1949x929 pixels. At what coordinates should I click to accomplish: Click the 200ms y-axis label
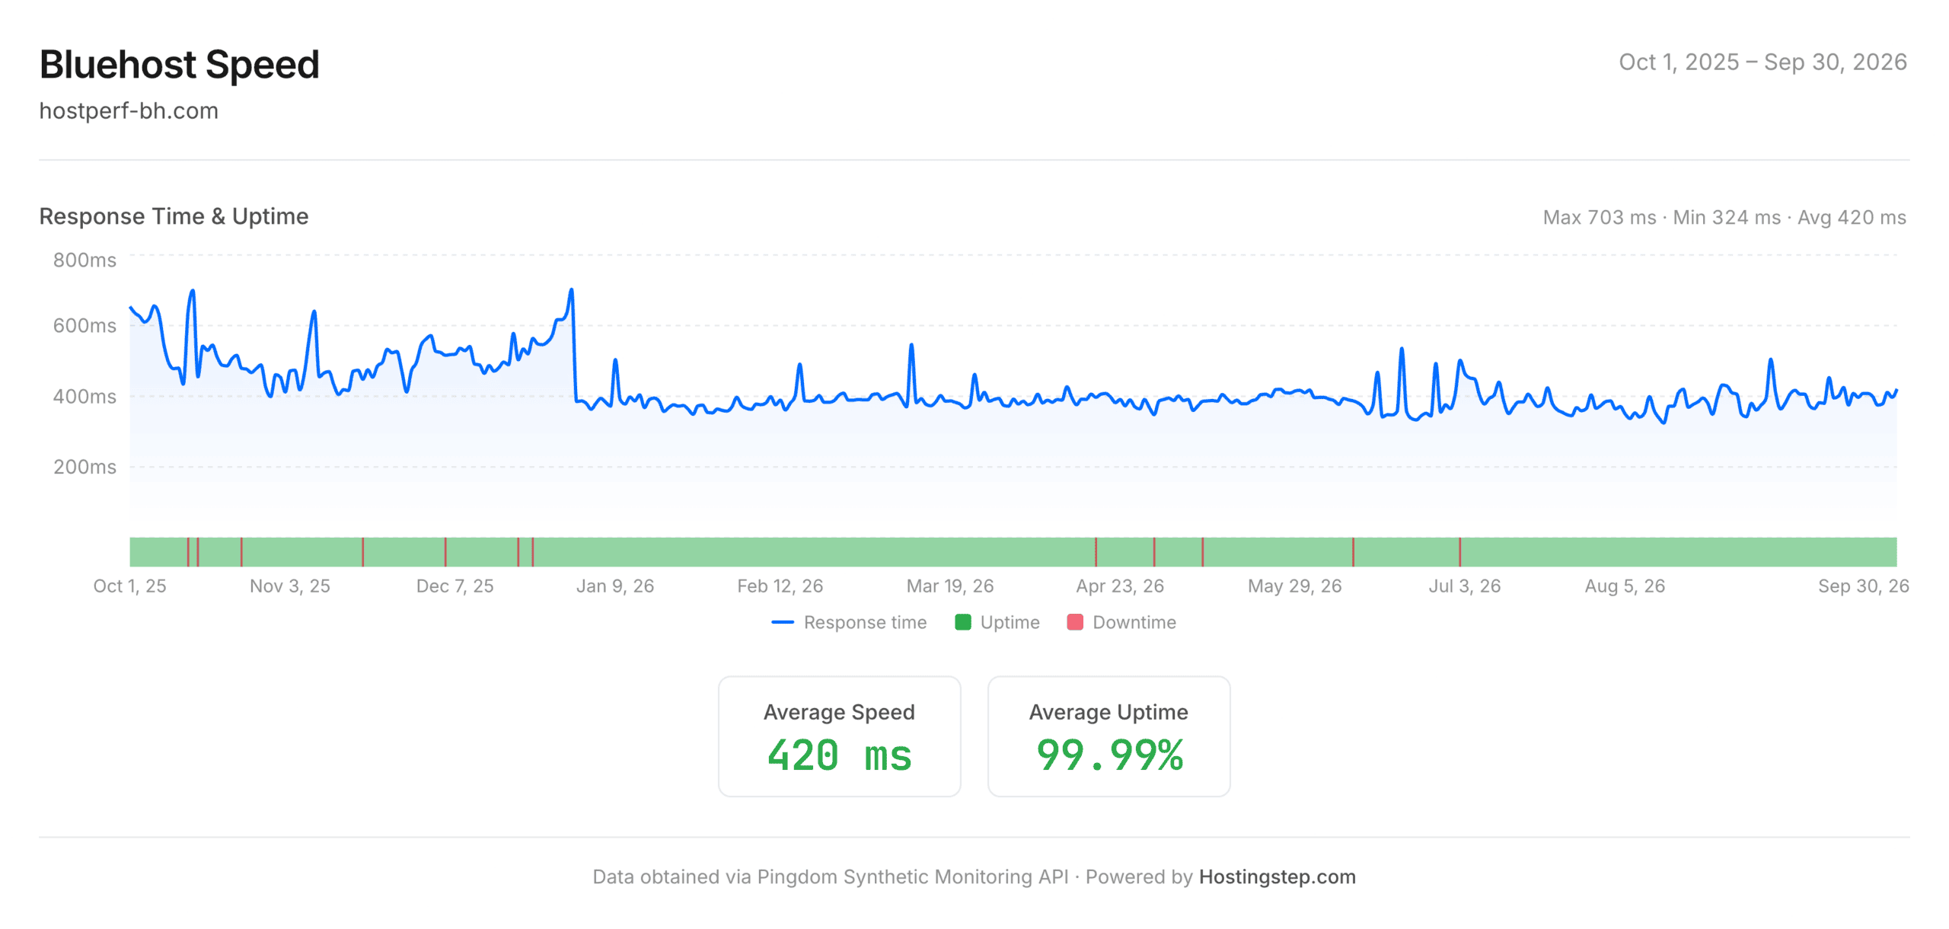point(85,467)
